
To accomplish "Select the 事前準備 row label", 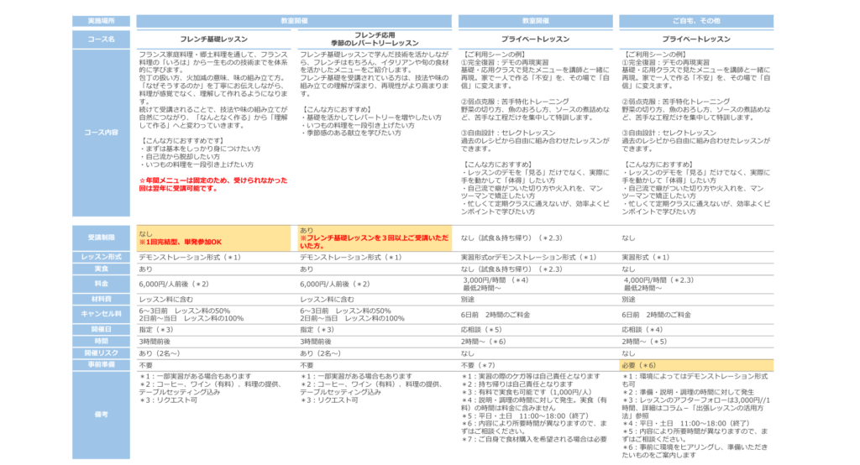I will [x=100, y=366].
